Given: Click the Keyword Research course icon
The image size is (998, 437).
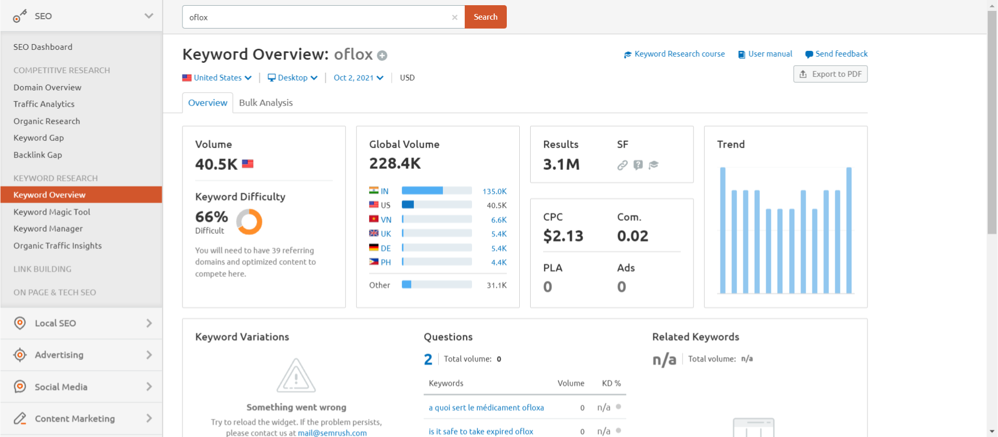Looking at the screenshot, I should (x=628, y=54).
